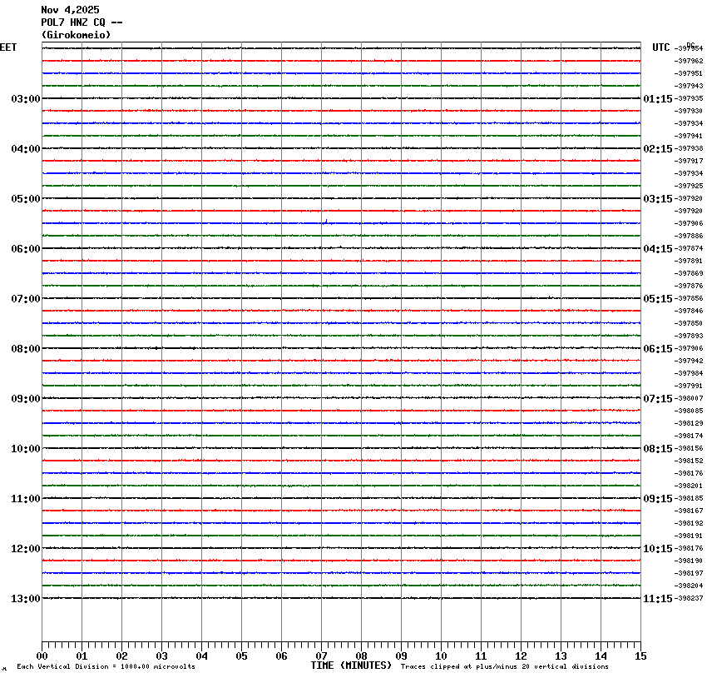Screen dimensions: 707x678
Task: Click the Traces clipped footnote text
Action: point(504,667)
